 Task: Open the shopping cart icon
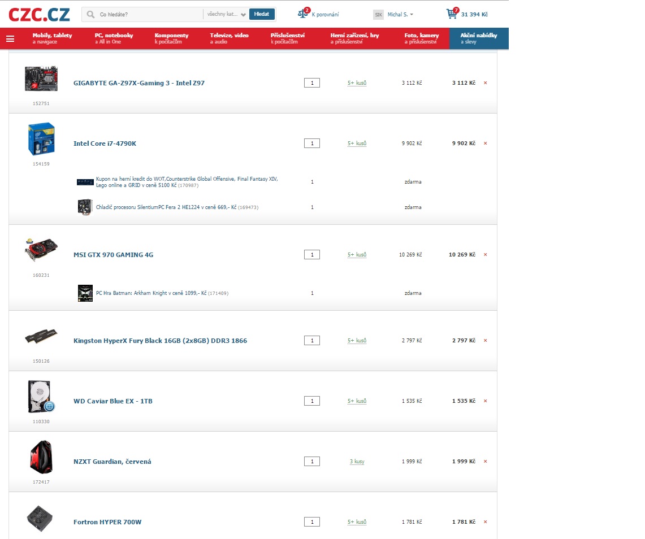[x=452, y=13]
